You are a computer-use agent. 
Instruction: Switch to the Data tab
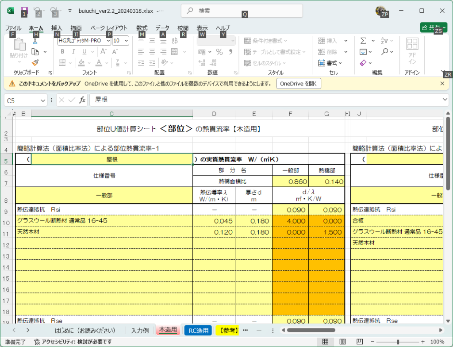(x=162, y=28)
